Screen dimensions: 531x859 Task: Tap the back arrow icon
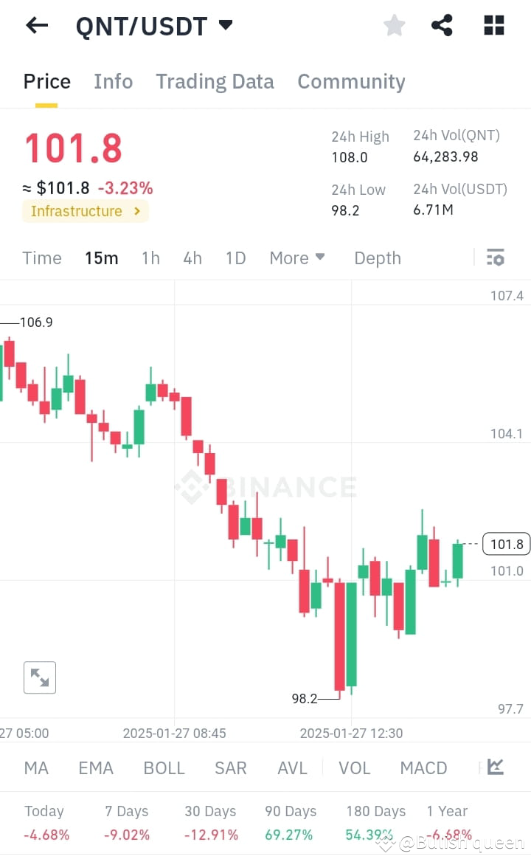tap(35, 25)
